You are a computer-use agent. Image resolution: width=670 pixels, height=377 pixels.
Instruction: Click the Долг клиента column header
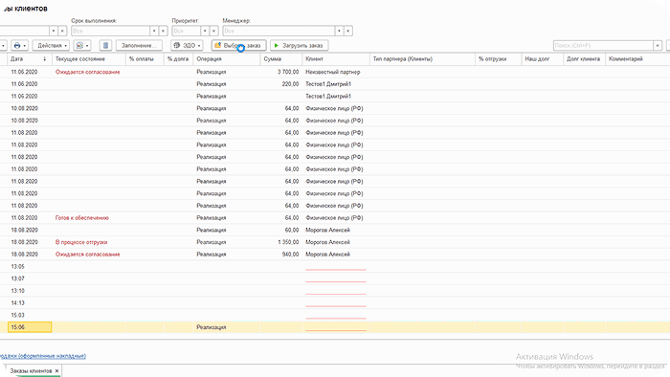(584, 59)
